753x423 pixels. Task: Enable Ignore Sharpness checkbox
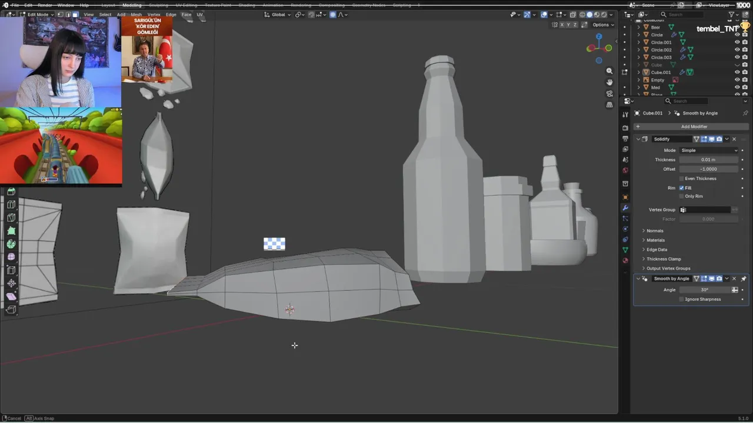pyautogui.click(x=681, y=299)
